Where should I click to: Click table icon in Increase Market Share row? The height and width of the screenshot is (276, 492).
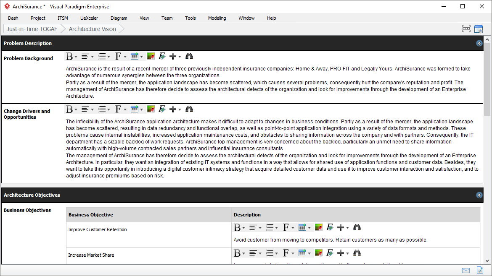point(302,253)
